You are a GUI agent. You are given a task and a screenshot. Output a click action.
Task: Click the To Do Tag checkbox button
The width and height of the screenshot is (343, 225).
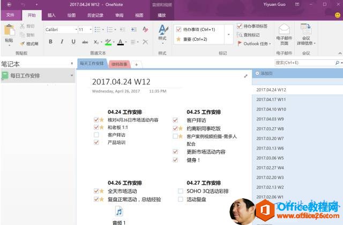click(x=252, y=26)
